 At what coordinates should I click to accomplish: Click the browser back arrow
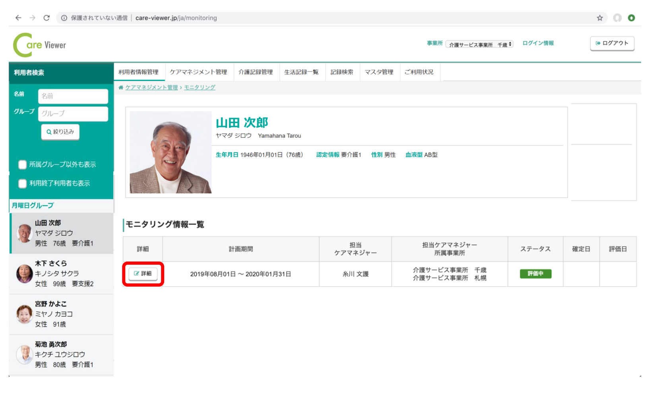tap(18, 18)
